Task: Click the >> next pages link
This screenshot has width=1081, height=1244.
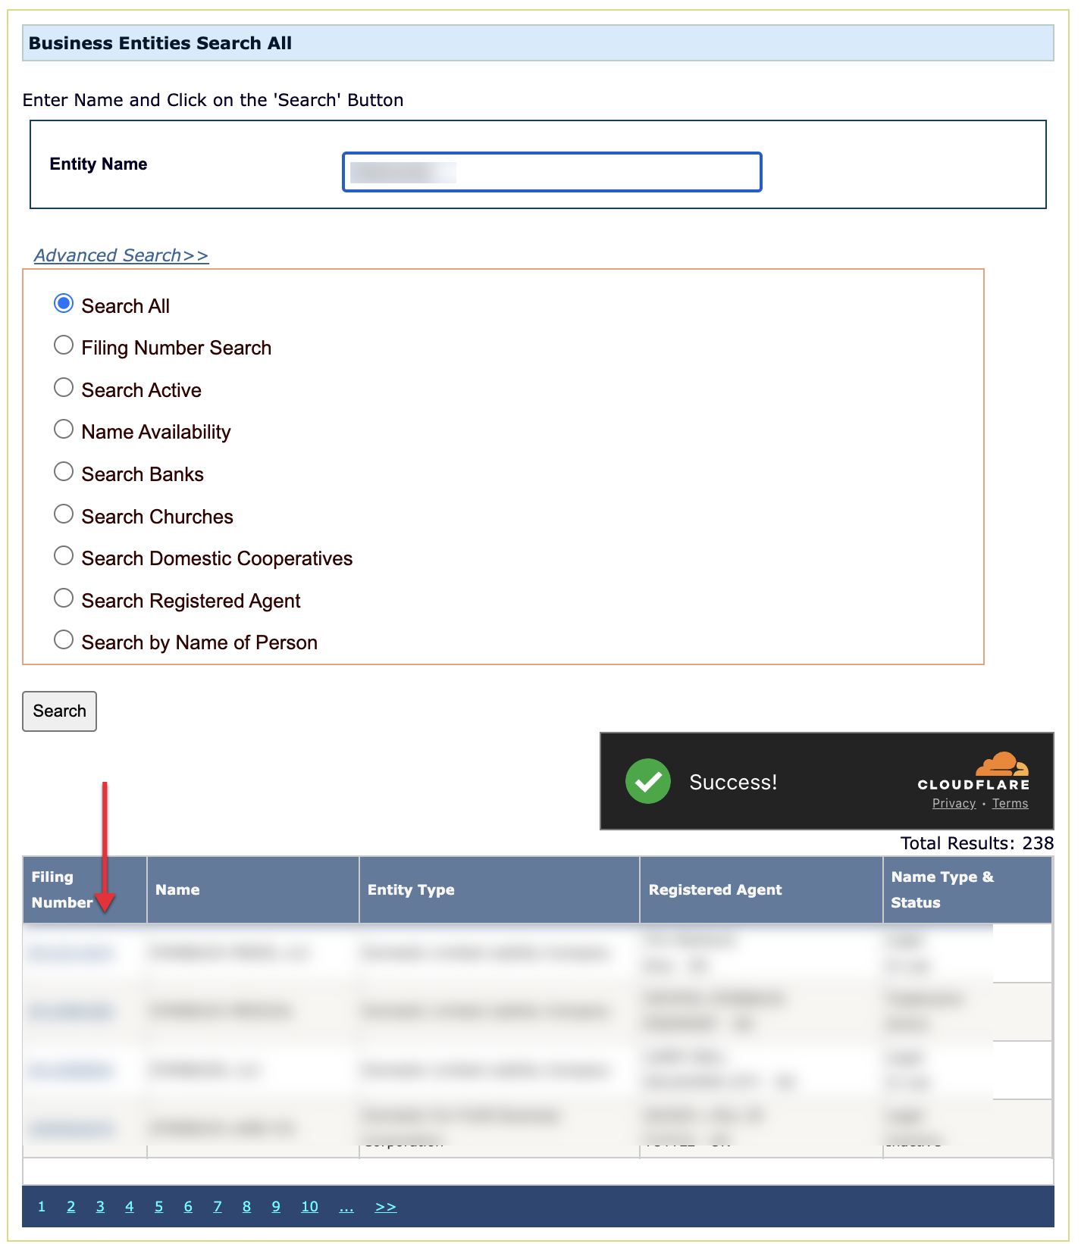Action: coord(385,1206)
